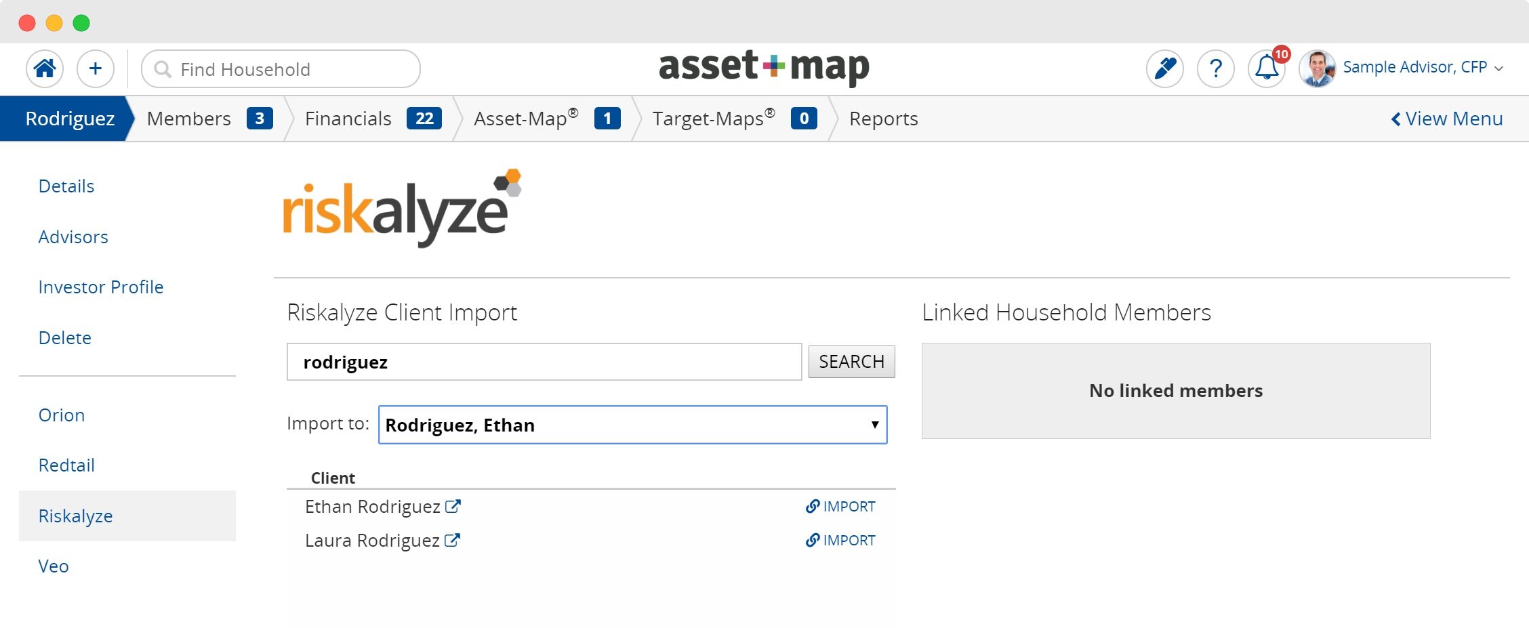
Task: Go to the home dashboard icon
Action: [45, 68]
